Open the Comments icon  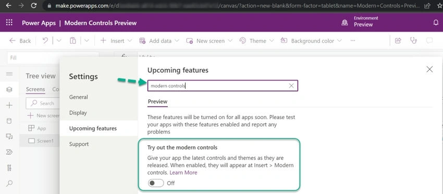tap(429, 41)
